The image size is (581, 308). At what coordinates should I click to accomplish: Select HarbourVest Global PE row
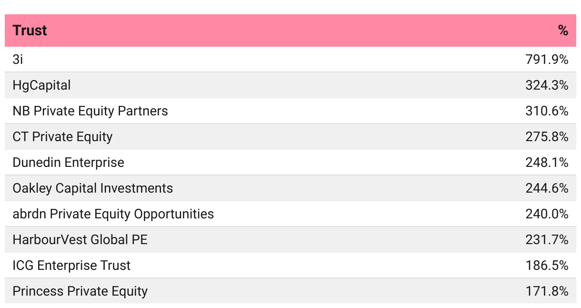click(290, 240)
